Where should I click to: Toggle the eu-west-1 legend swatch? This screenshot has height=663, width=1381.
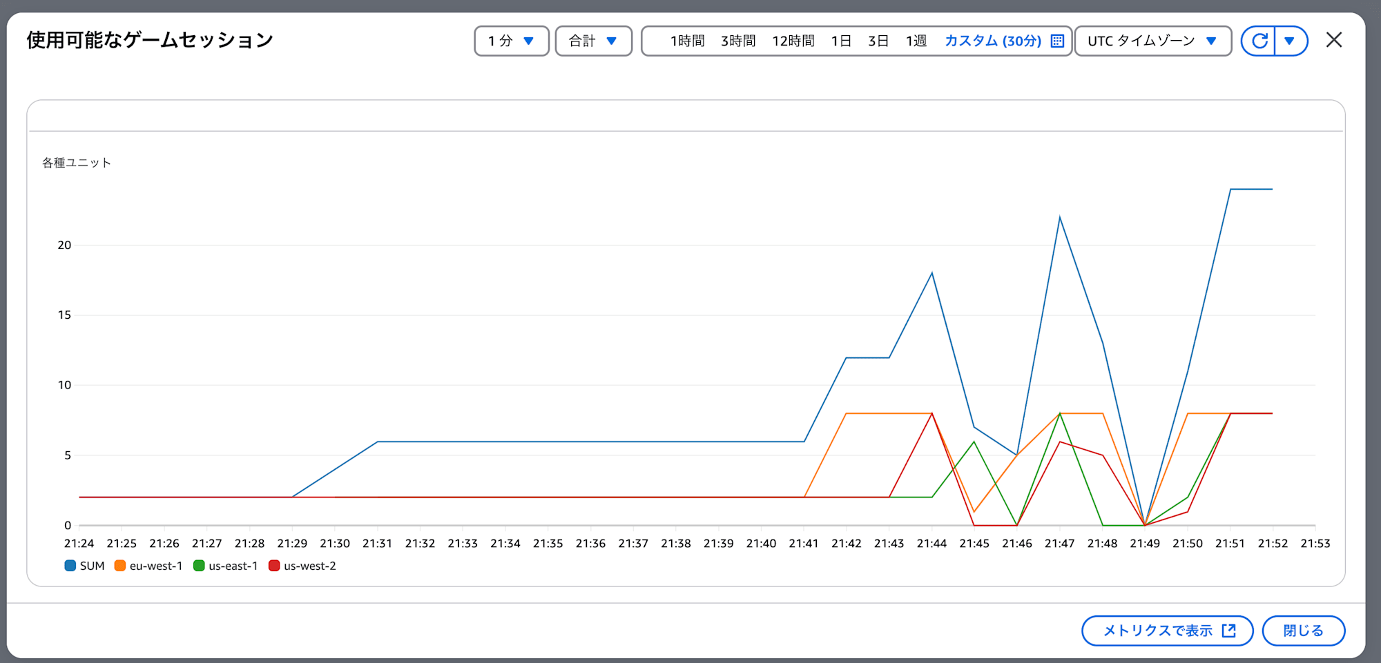(x=120, y=566)
